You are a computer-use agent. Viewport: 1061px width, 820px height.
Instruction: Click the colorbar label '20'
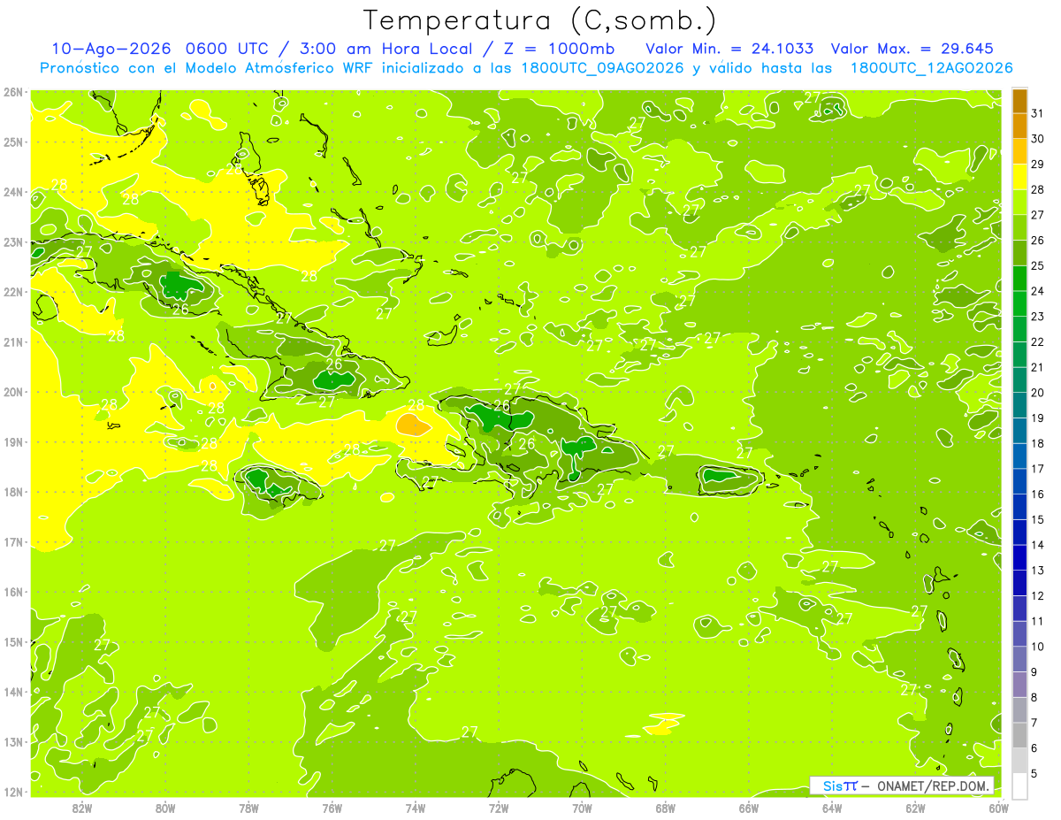(x=1038, y=393)
